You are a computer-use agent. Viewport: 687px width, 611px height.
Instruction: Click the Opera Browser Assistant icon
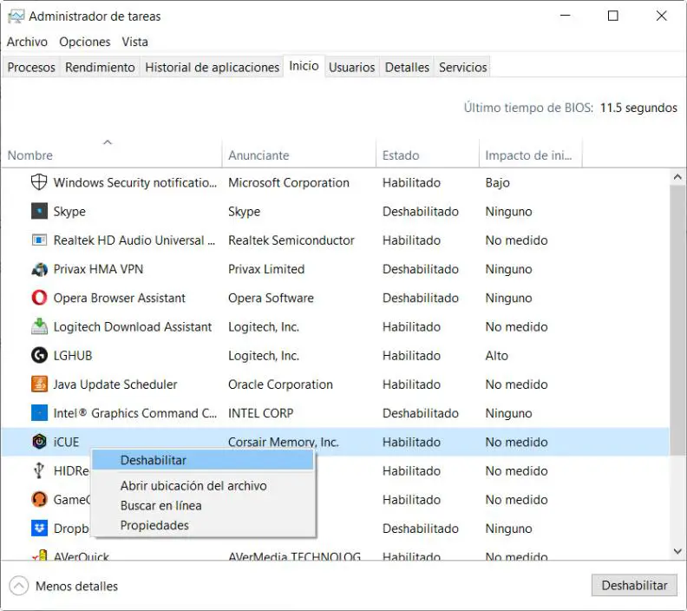point(39,298)
